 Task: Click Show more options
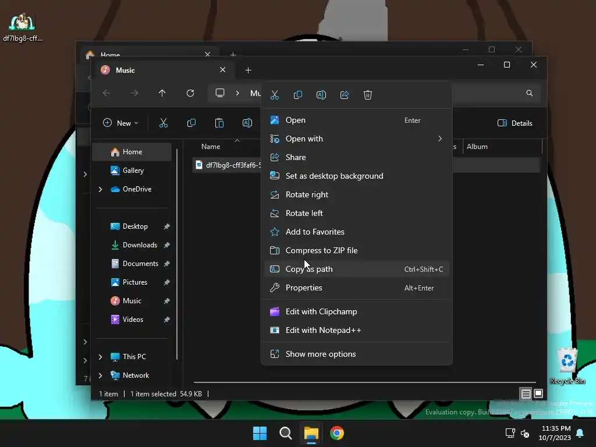(x=356, y=354)
